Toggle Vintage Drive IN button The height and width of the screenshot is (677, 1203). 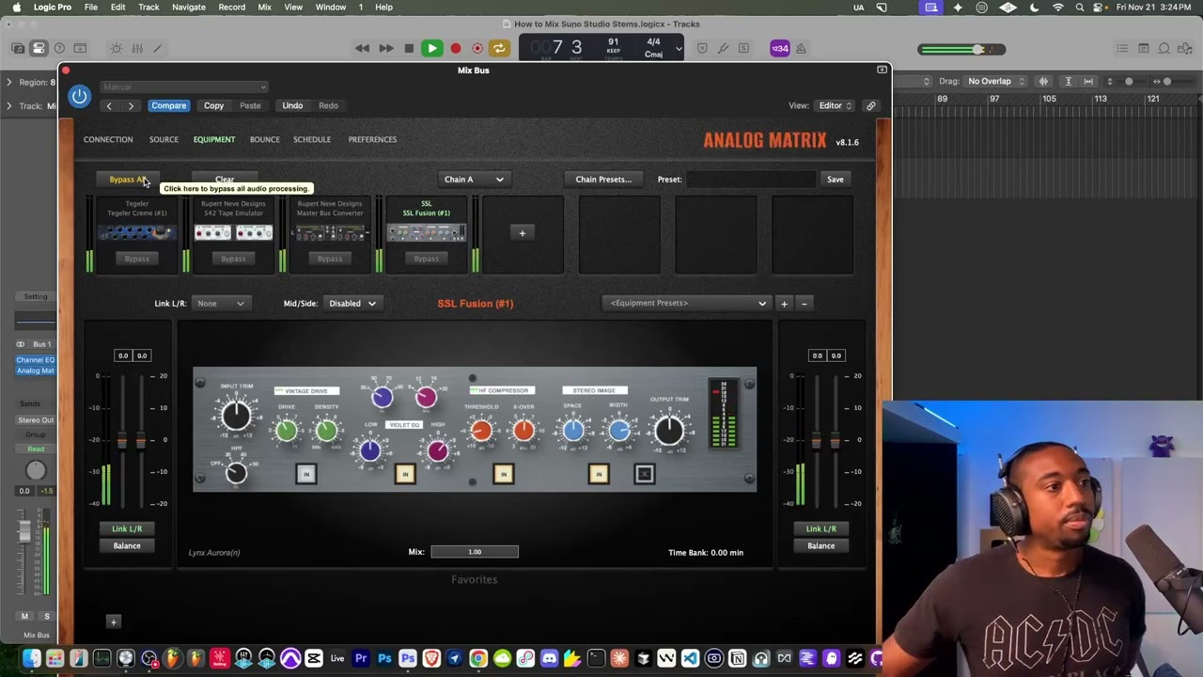tap(306, 474)
